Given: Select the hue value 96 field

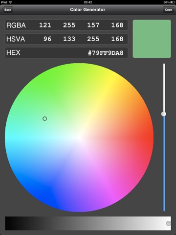Looking at the screenshot, I should [47, 39].
